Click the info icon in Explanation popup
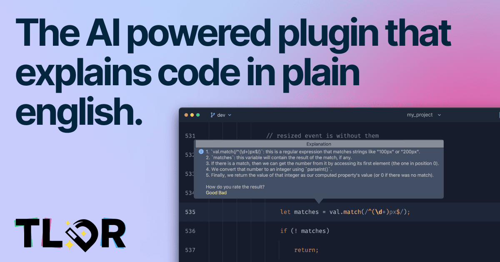This screenshot has width=500, height=262. pos(201,152)
